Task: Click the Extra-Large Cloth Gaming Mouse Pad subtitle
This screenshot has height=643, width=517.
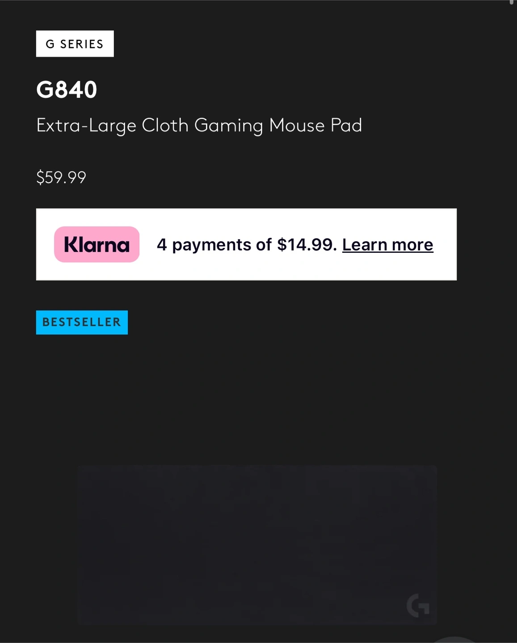Action: coord(199,125)
